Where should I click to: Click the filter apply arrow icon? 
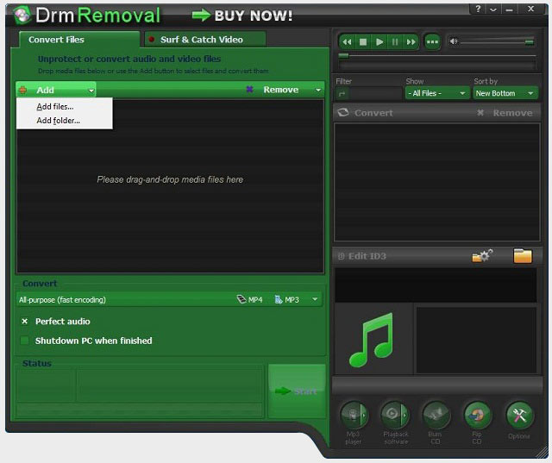coord(342,94)
